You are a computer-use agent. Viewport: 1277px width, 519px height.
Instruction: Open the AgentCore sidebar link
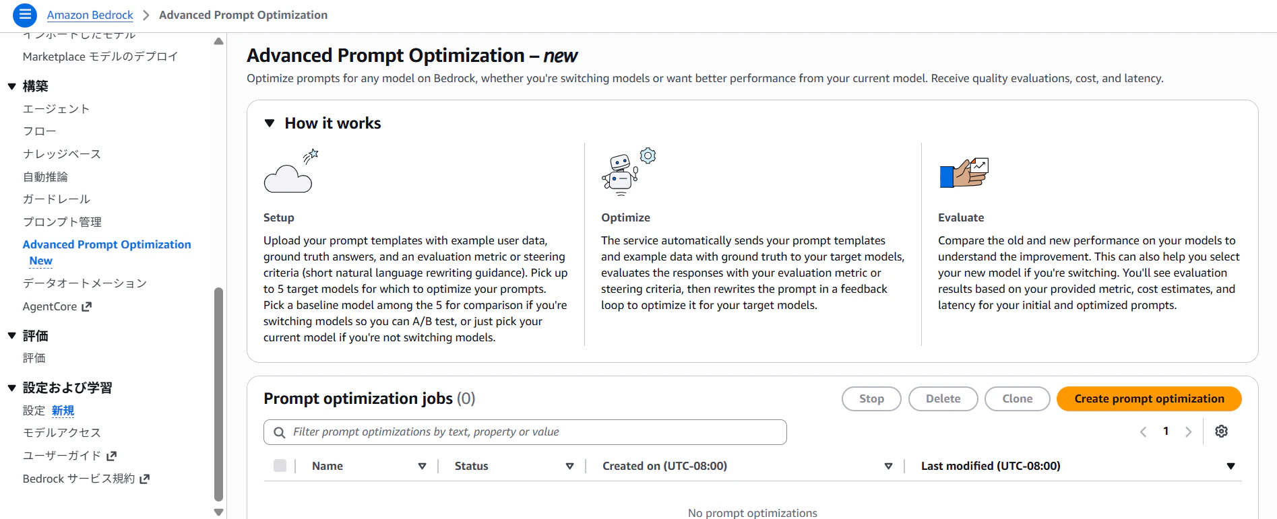point(50,307)
